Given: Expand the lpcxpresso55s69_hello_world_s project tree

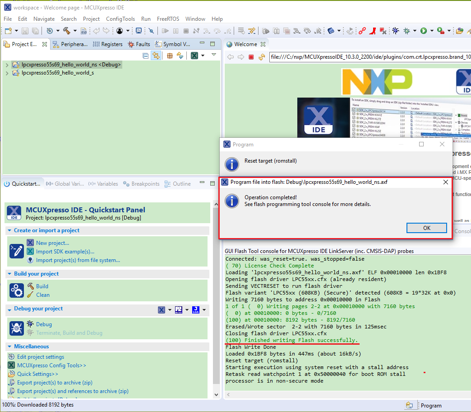Looking at the screenshot, I should (7, 73).
